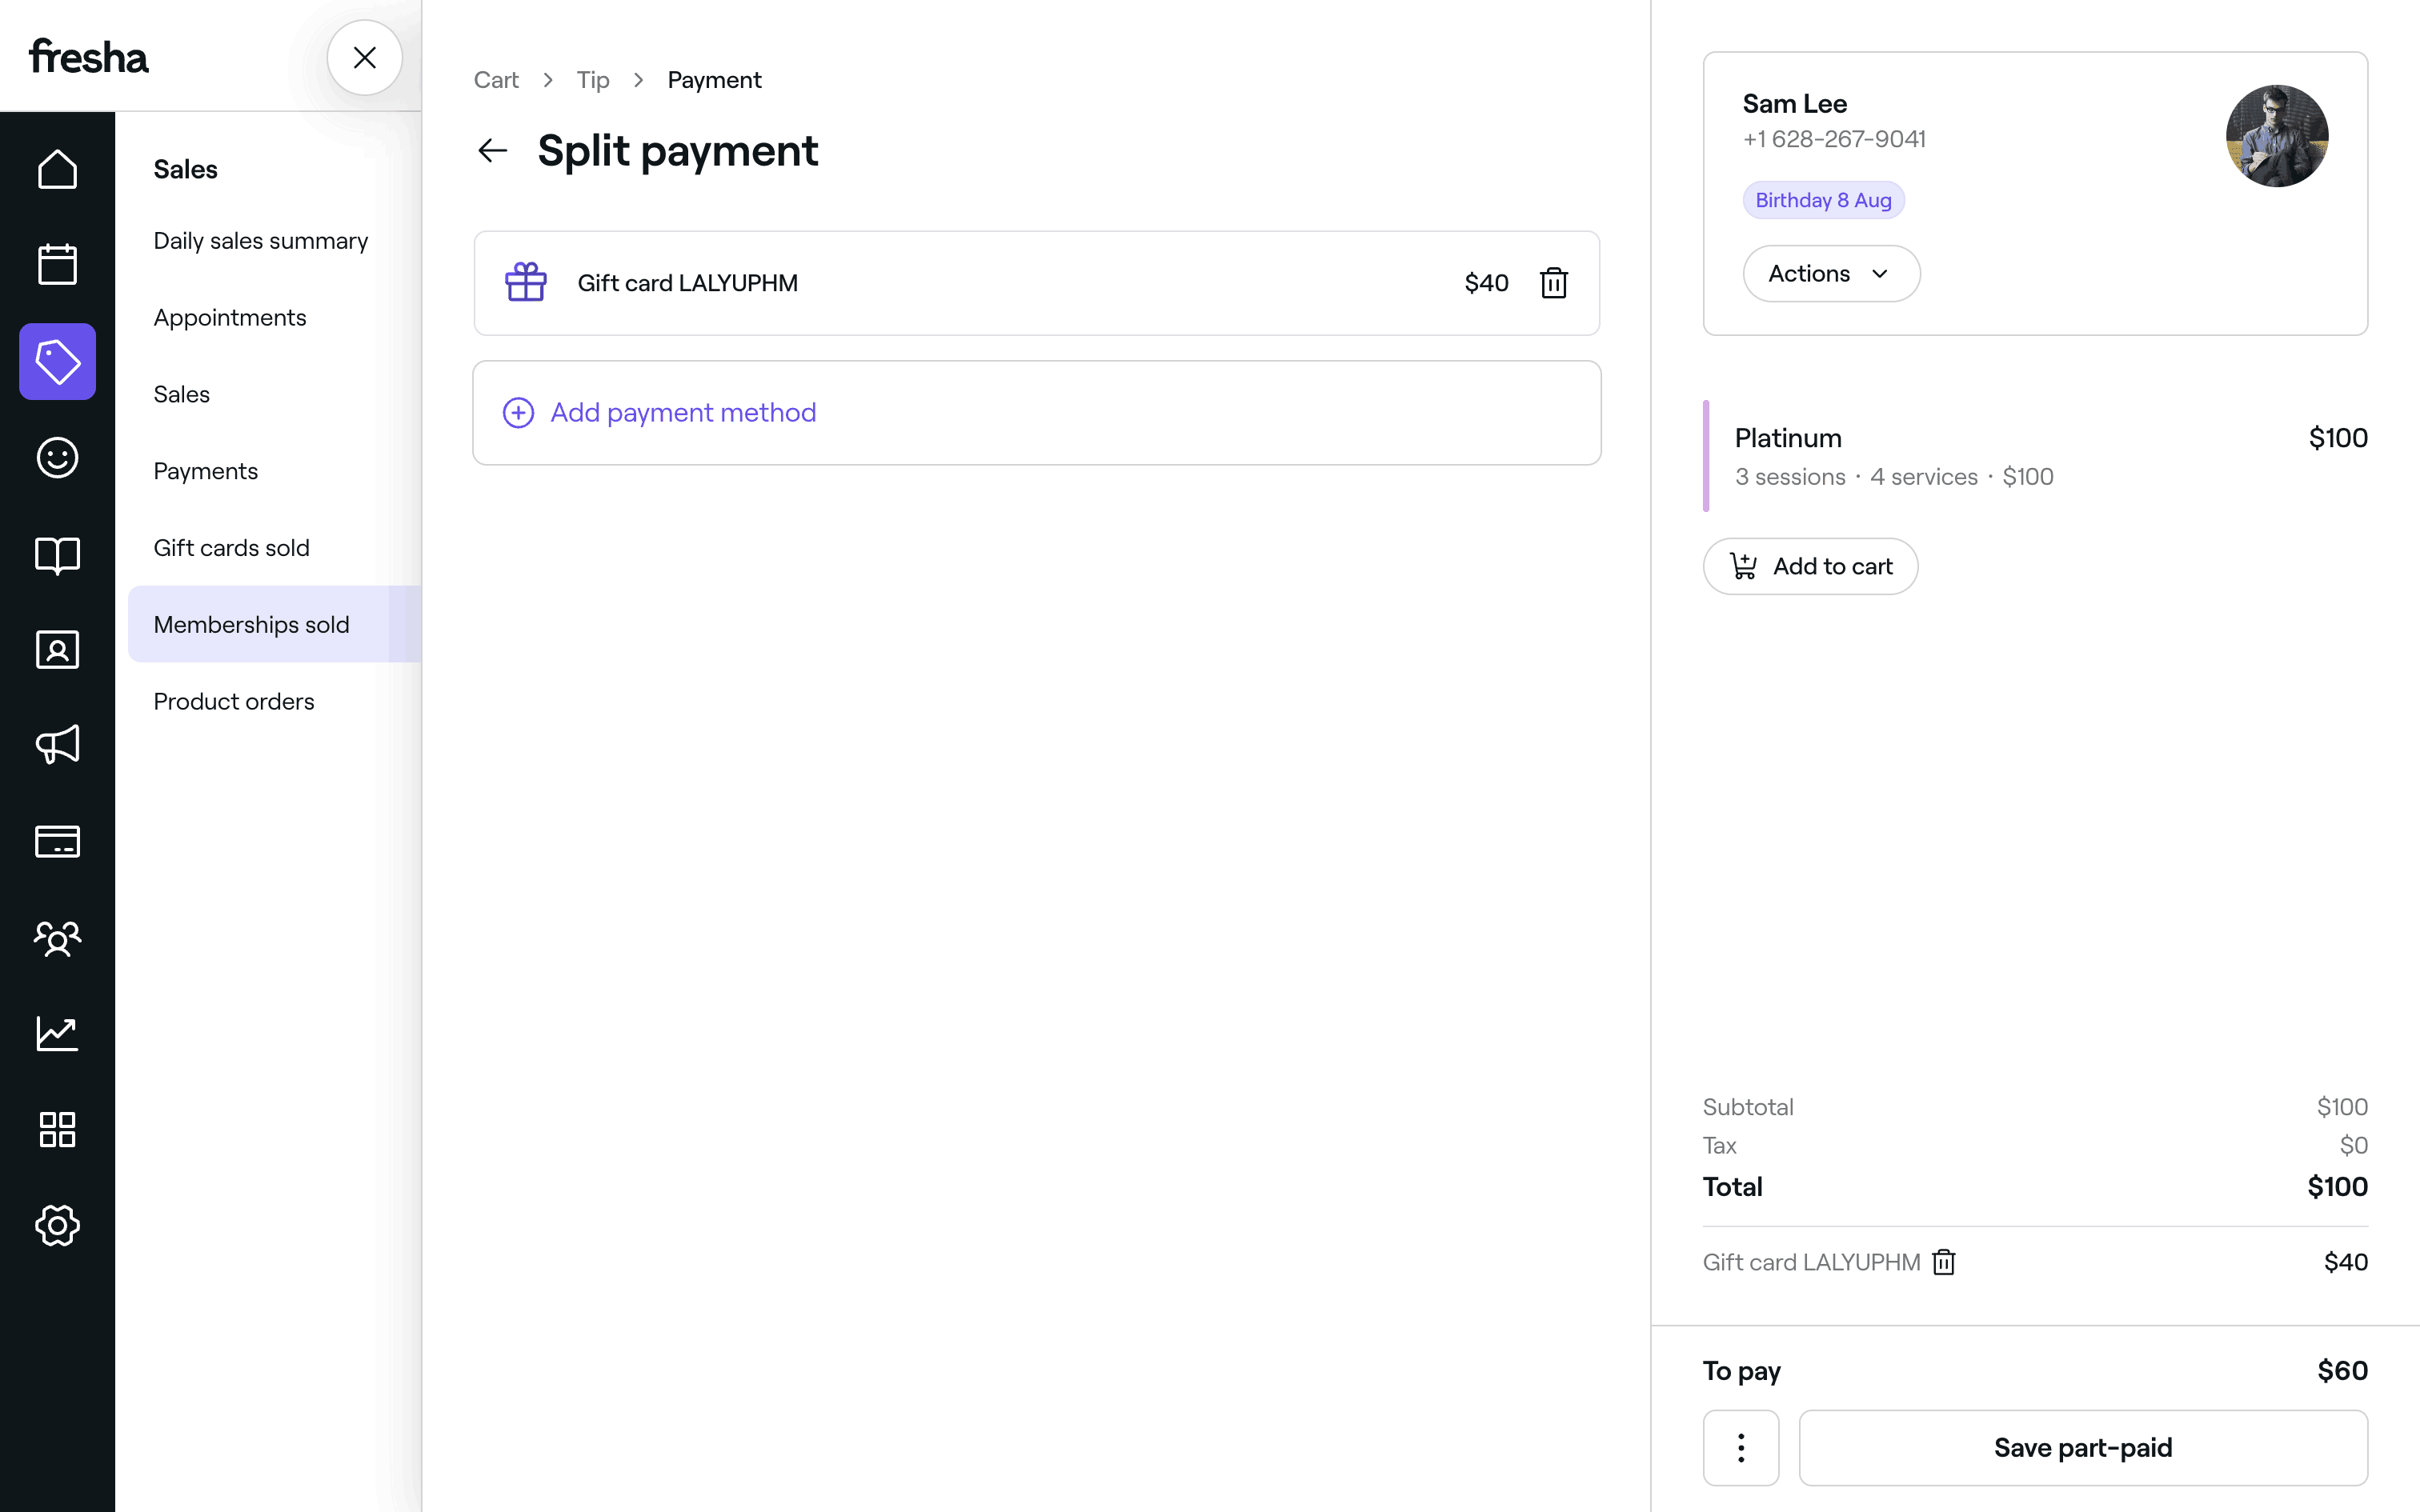
Task: Open the Reports chart icon
Action: pyautogui.click(x=57, y=1033)
